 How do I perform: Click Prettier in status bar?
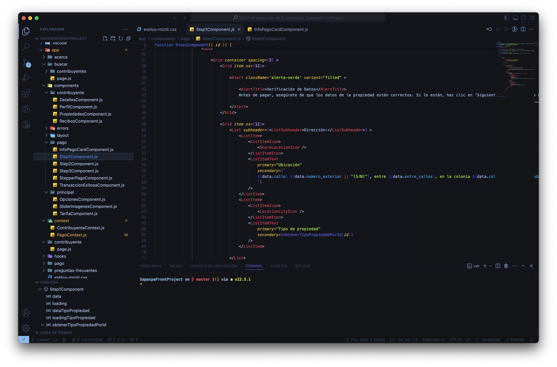click(515, 339)
